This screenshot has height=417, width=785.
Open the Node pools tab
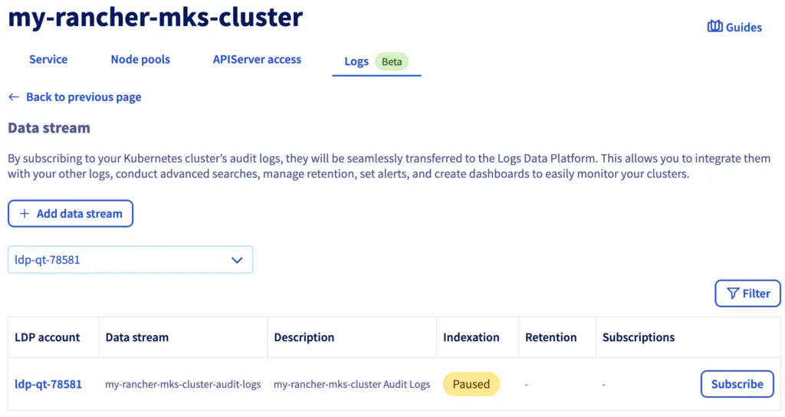(140, 59)
